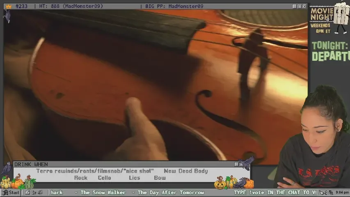
Task: Click the taskbar clock showing 9:04 pm
Action: coord(342,192)
